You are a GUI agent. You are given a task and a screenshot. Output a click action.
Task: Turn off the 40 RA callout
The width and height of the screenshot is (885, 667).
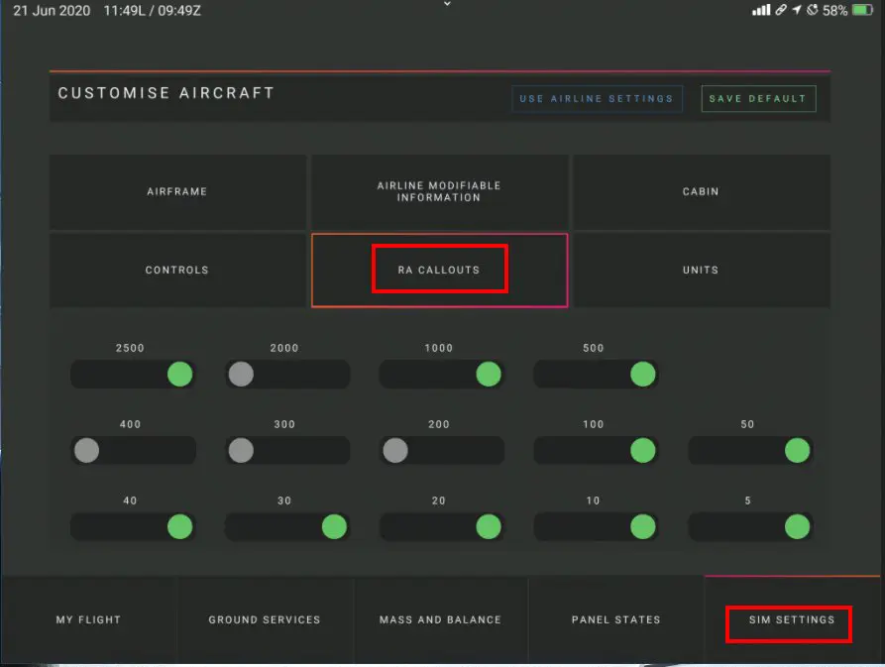[133, 526]
